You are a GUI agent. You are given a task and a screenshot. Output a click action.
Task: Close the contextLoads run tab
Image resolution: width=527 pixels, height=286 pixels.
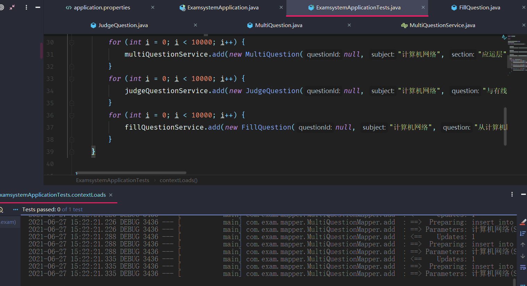[x=111, y=195]
